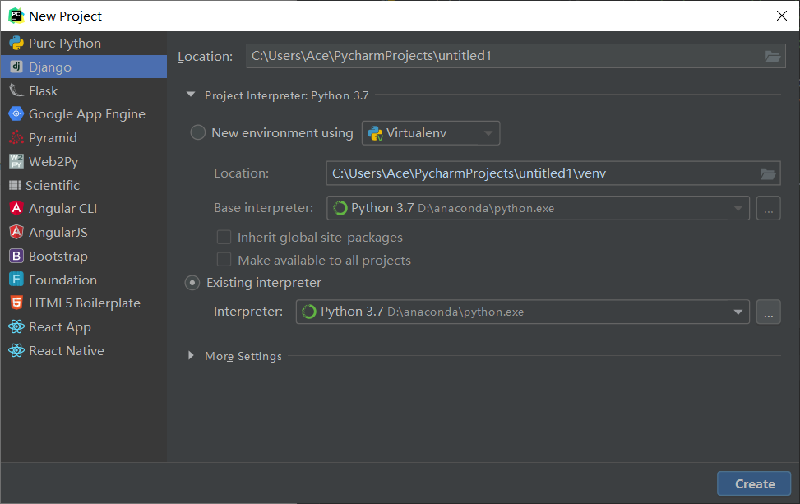Screen dimensions: 800x504
Task: Click the ellipsis button beside Base interpreter
Action: [x=769, y=208]
